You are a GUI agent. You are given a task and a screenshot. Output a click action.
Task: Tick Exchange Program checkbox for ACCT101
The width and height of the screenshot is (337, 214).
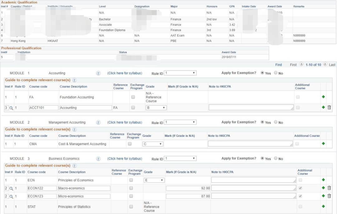(x=133, y=108)
